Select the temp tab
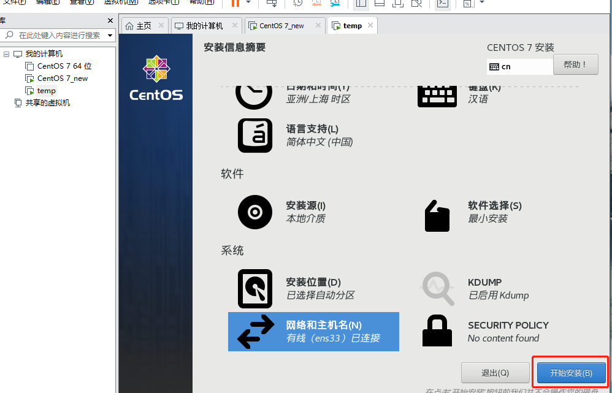This screenshot has height=393, width=612. click(353, 26)
